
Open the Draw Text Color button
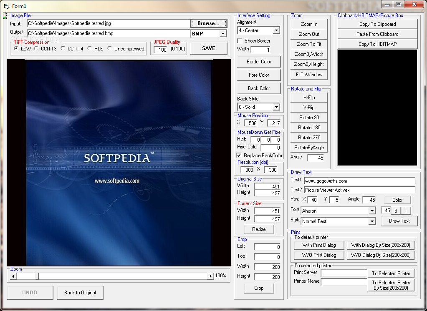click(397, 200)
